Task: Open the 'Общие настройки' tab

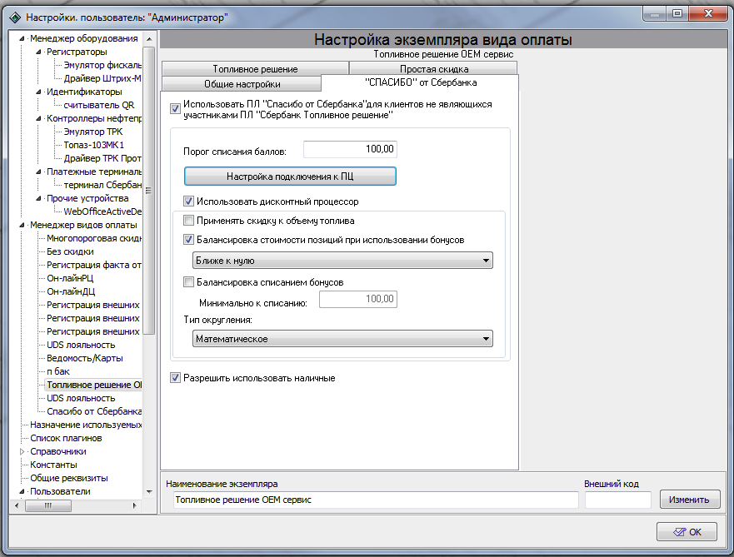Action: [x=242, y=84]
